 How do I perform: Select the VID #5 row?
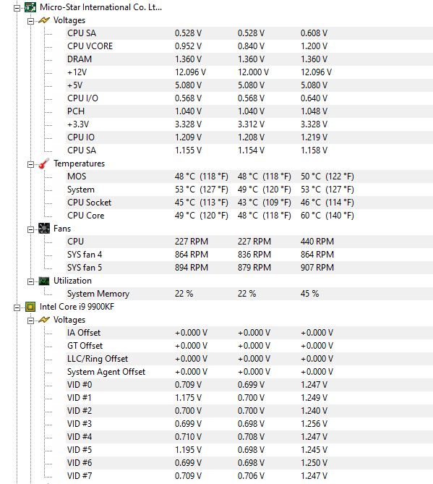pyautogui.click(x=249, y=450)
